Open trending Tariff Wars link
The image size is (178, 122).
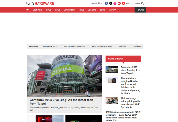coord(138,46)
